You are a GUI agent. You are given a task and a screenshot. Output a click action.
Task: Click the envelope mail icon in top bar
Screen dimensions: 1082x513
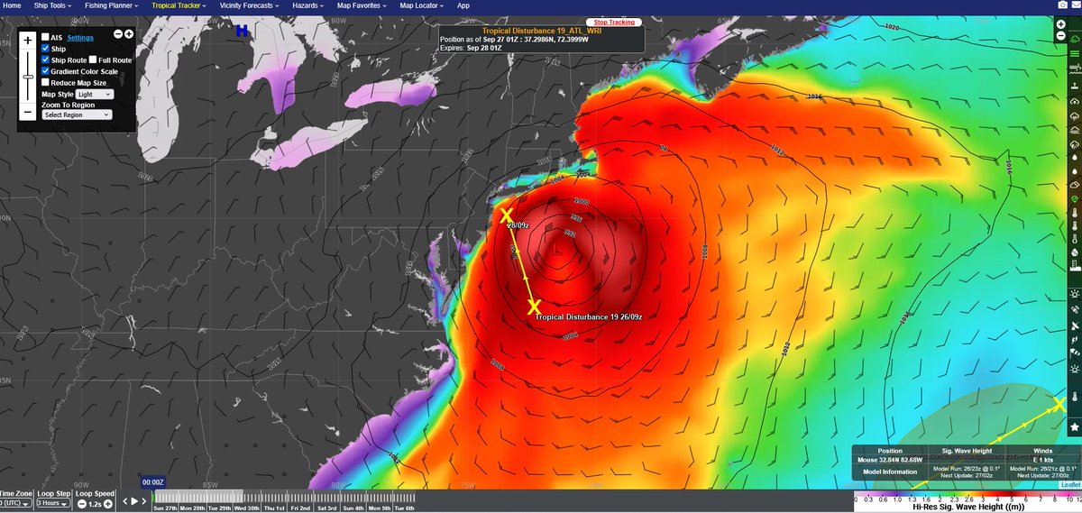(1075, 5)
